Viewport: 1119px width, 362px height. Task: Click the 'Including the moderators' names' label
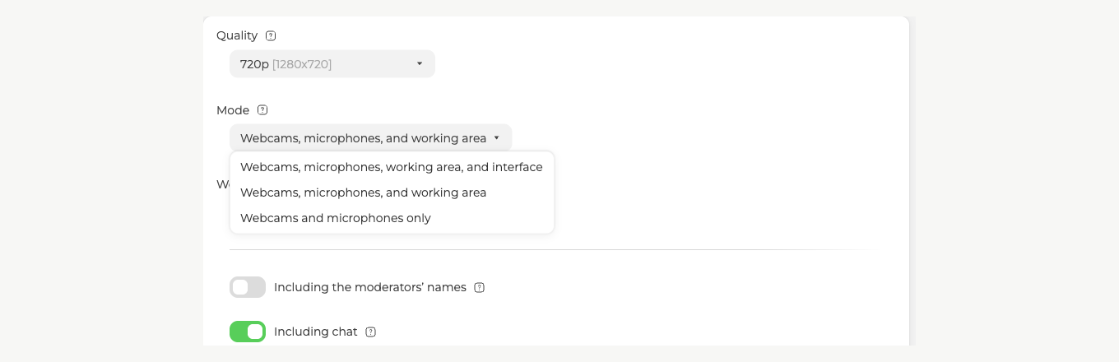(370, 288)
